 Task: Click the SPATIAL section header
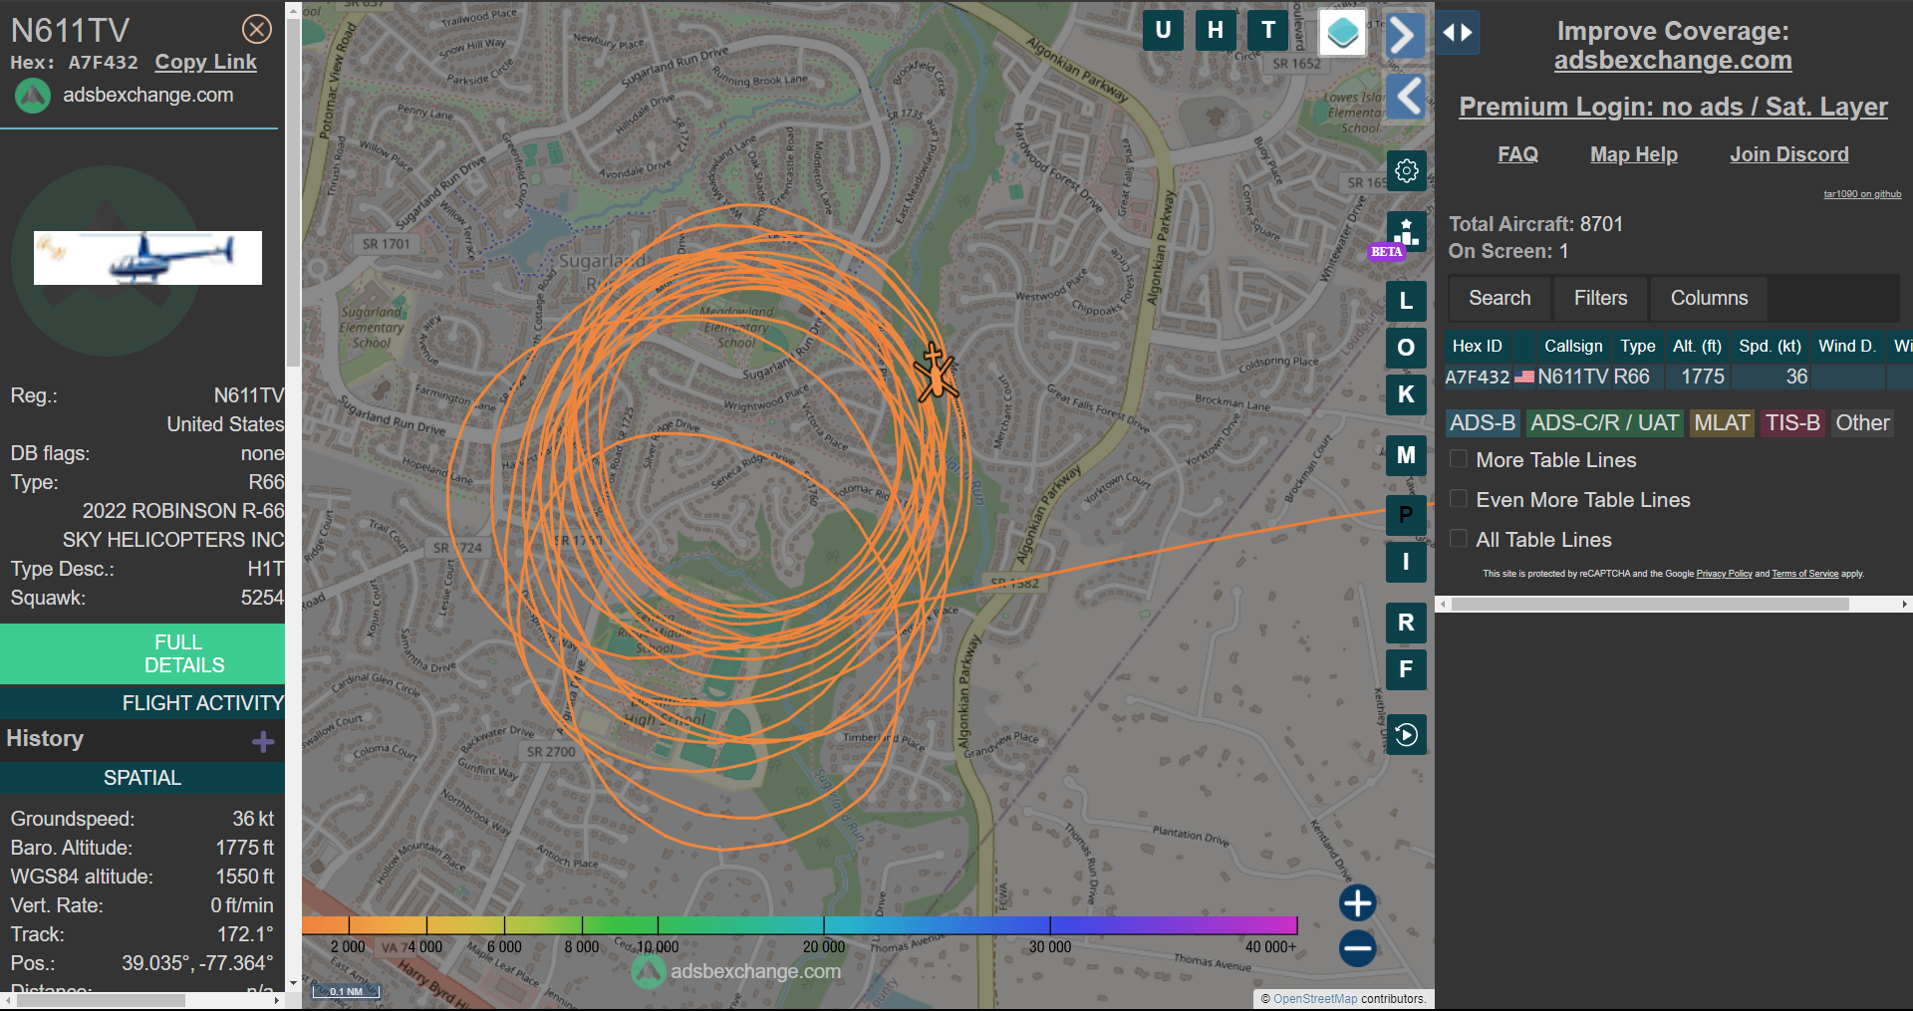coord(142,778)
